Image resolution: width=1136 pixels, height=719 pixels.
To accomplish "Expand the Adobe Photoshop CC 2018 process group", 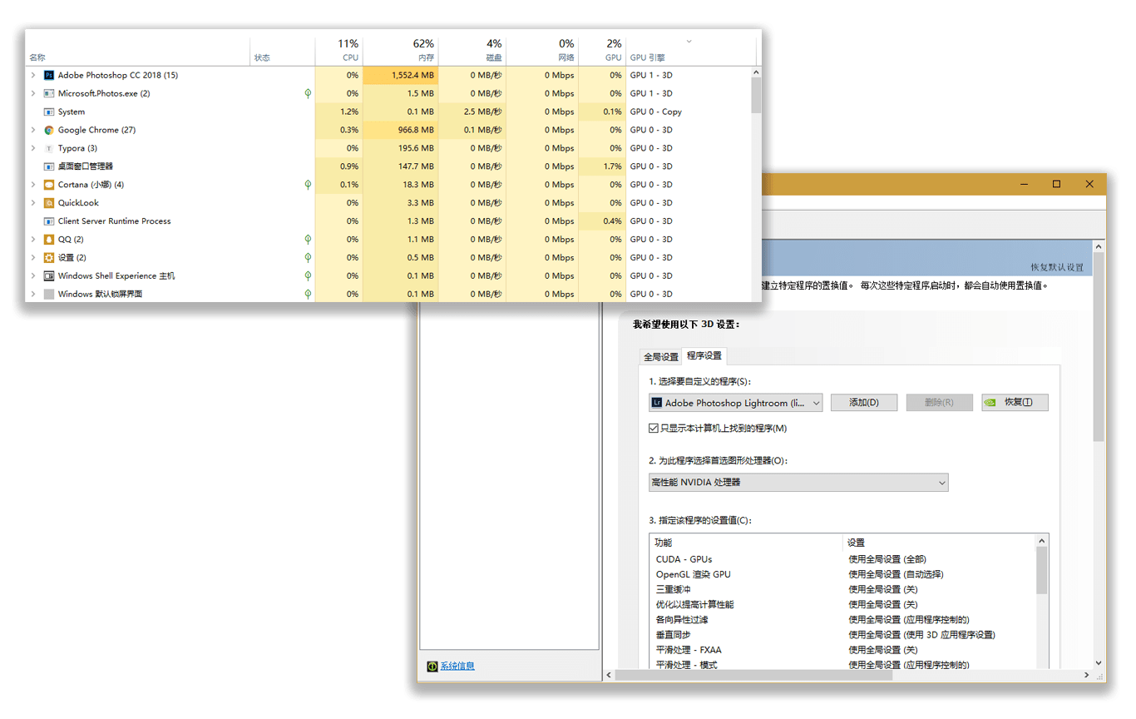I will pos(33,75).
